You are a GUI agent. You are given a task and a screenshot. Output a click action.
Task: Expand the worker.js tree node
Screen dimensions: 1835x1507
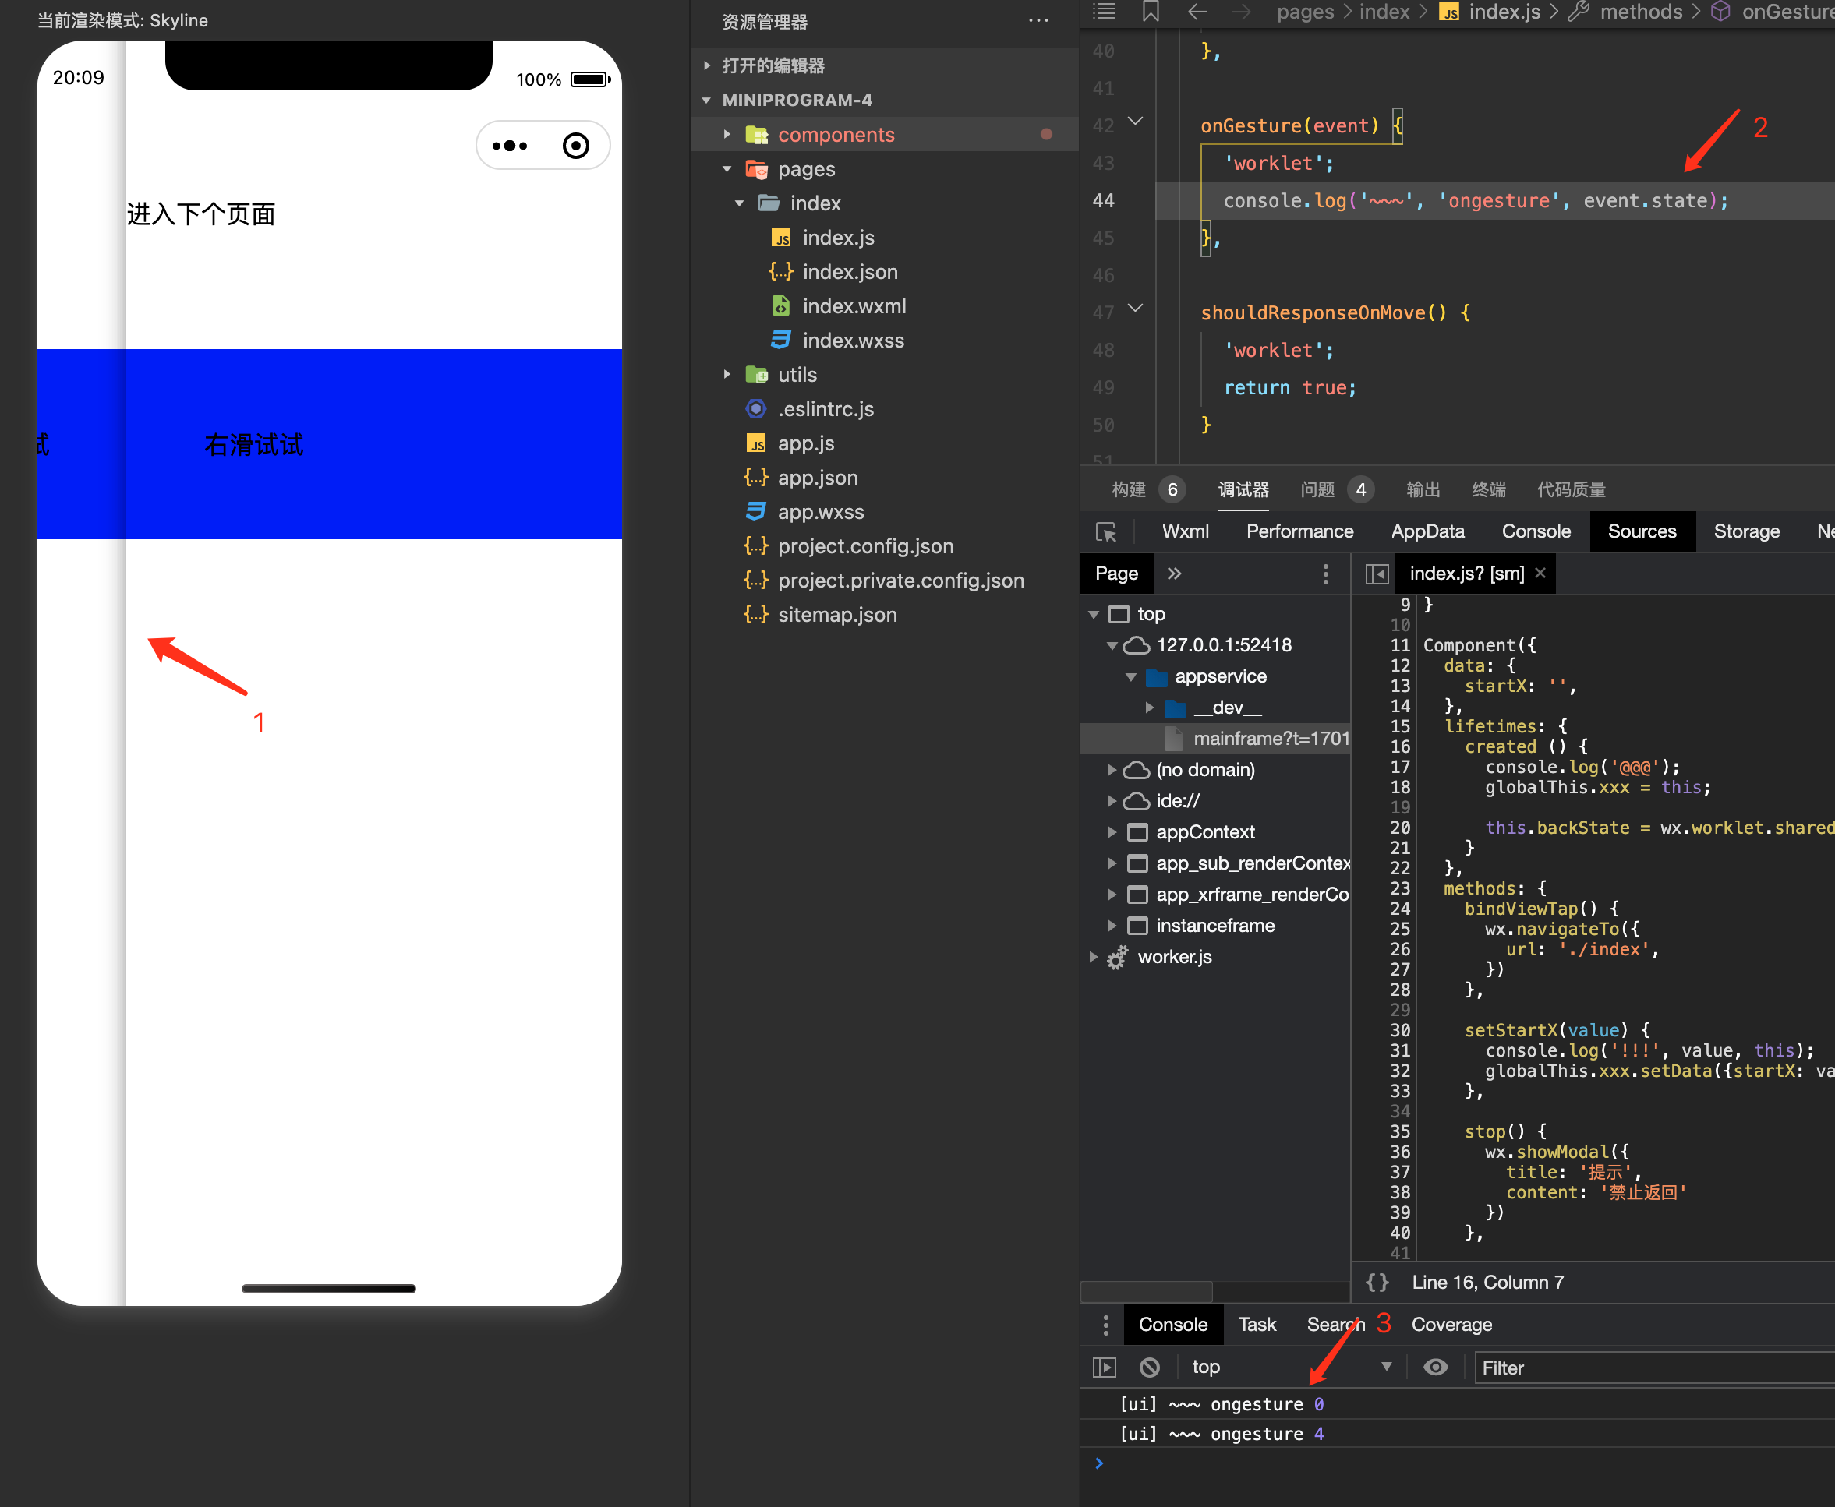(1094, 957)
